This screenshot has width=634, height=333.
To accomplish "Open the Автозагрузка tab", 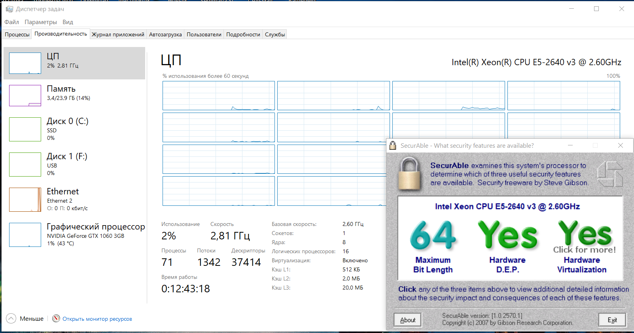I will (x=165, y=34).
